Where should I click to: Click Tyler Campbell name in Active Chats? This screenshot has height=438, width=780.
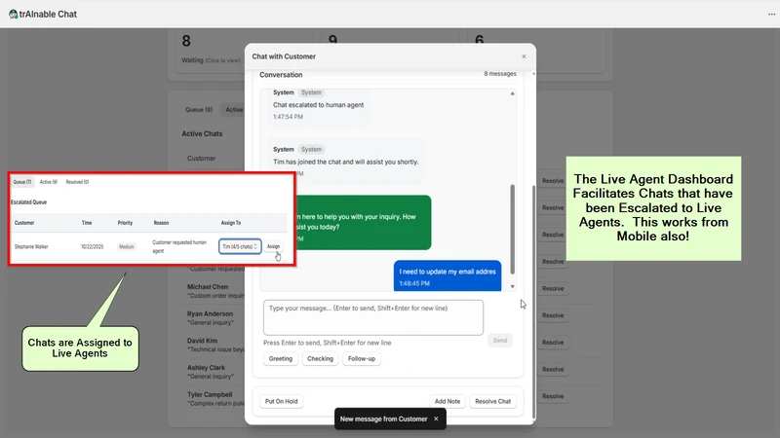pyautogui.click(x=210, y=394)
